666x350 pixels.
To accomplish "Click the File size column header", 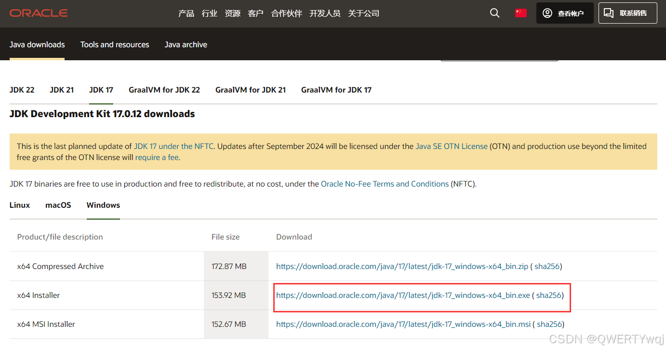I will point(226,237).
